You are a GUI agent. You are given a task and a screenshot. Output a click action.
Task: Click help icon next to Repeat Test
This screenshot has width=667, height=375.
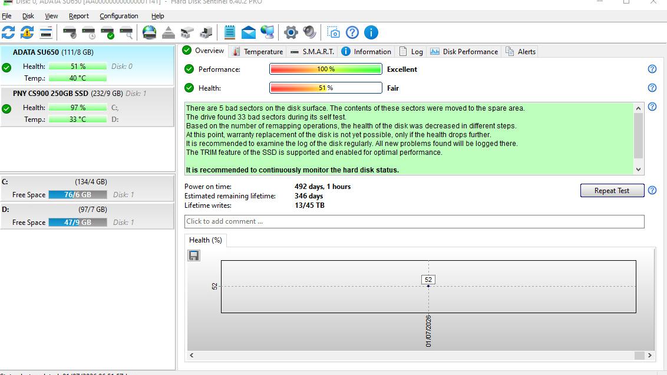[x=652, y=190]
